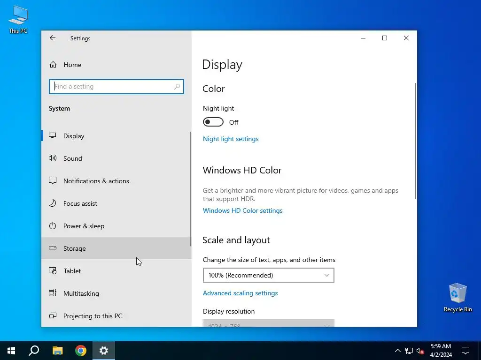Open Advanced scaling settings link
The height and width of the screenshot is (360, 481).
pos(240,293)
